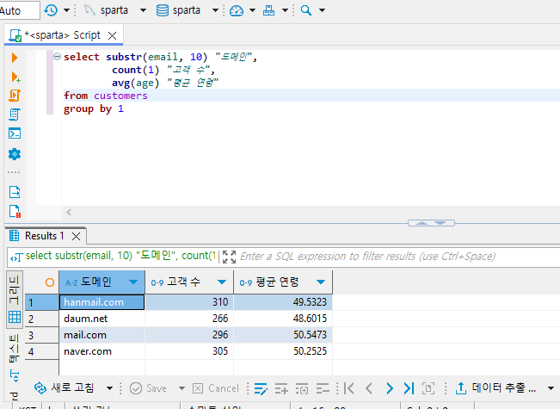Viewport: 560px width, 409px height.
Task: Click the 새로 고침 refresh button
Action: (65, 388)
